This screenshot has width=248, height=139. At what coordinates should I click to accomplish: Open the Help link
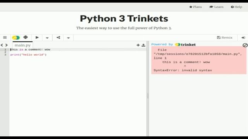(236, 7)
